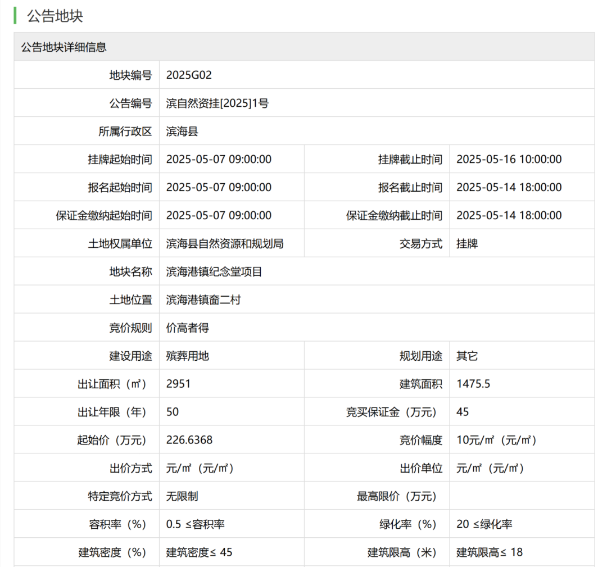
Task: Click the 竞价规则 label
Action: pos(130,328)
